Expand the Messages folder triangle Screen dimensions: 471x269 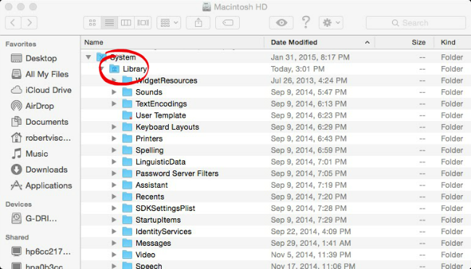pos(114,243)
